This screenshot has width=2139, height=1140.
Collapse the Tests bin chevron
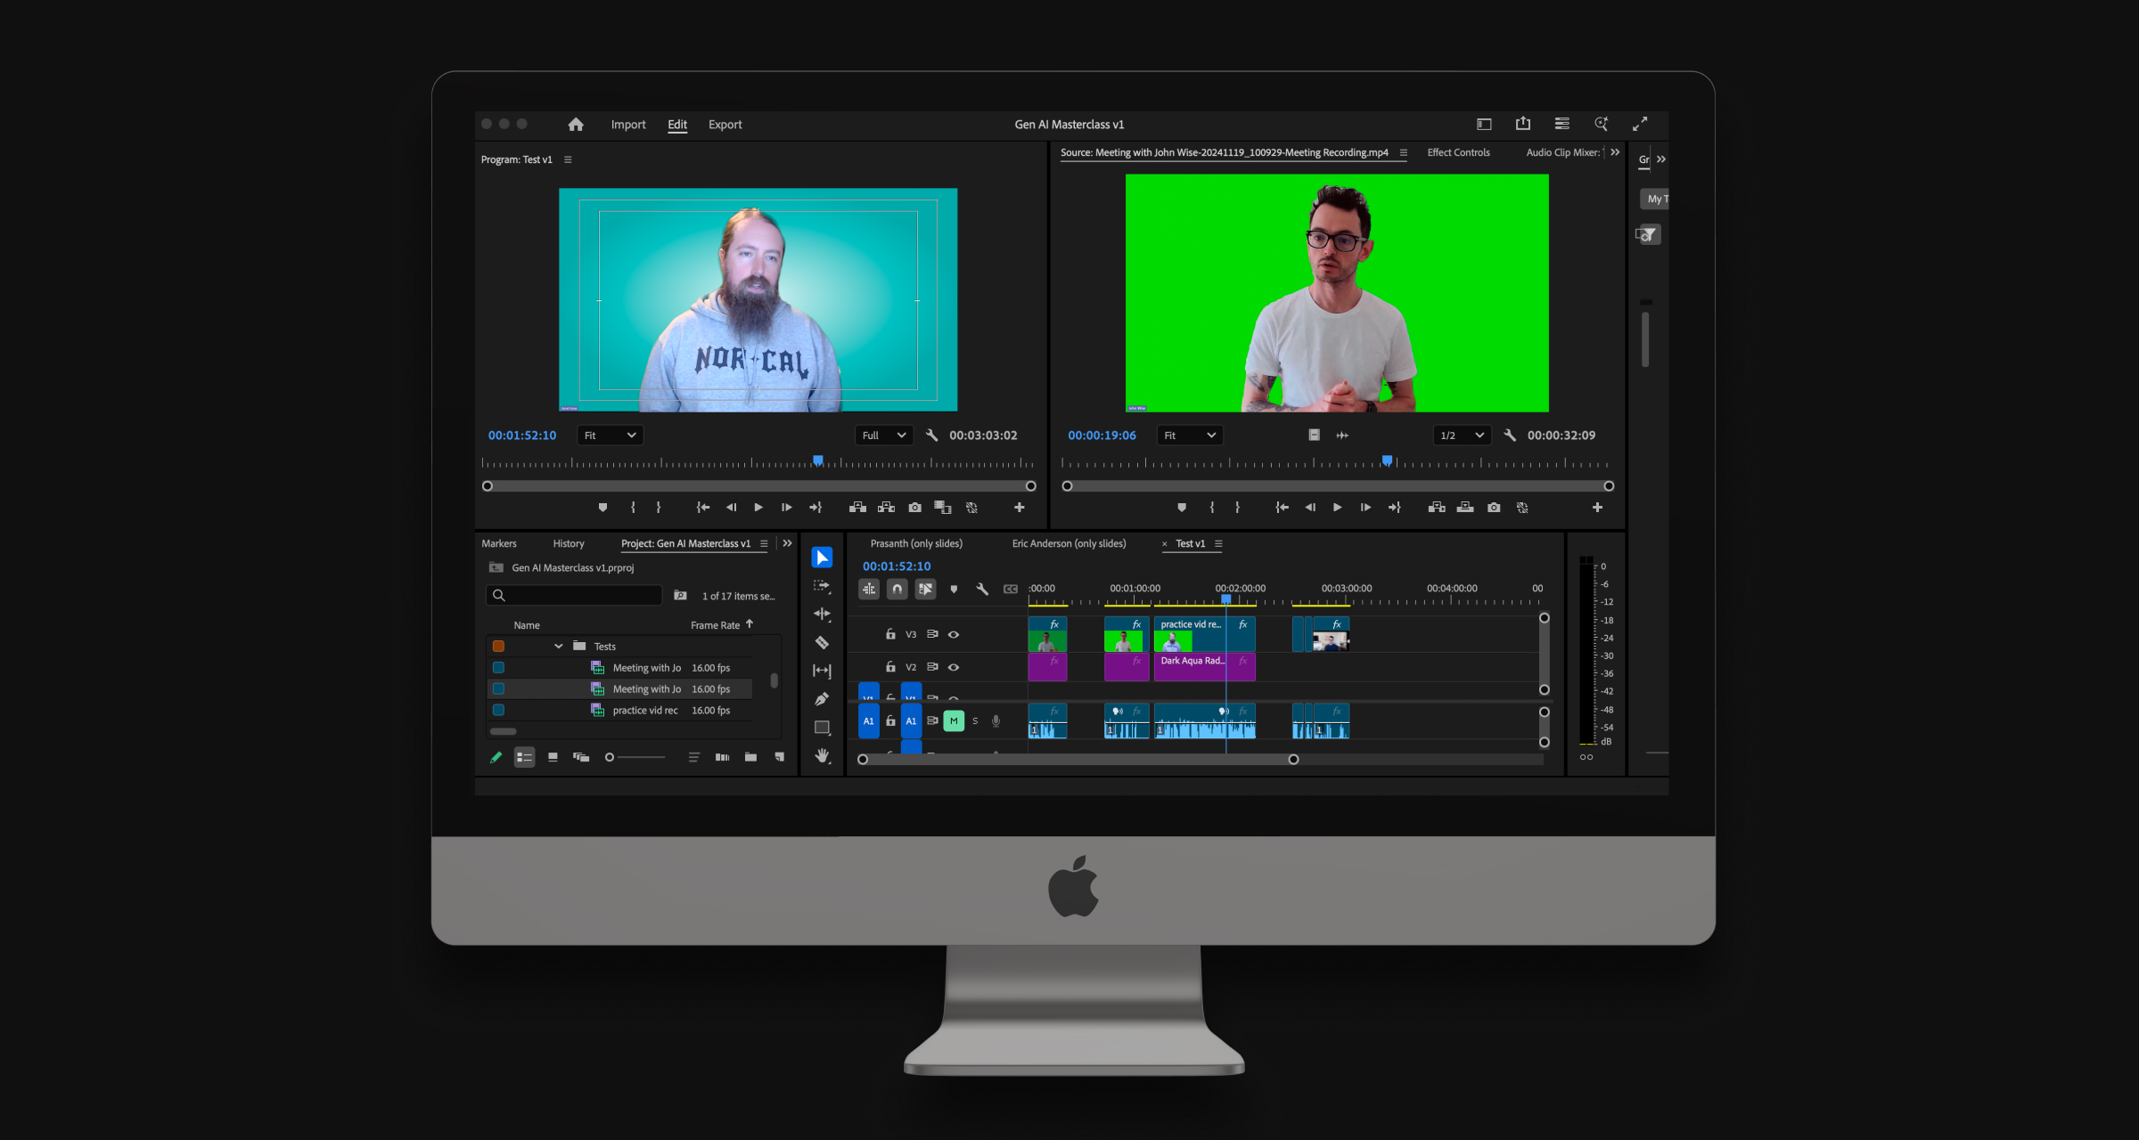tap(559, 646)
